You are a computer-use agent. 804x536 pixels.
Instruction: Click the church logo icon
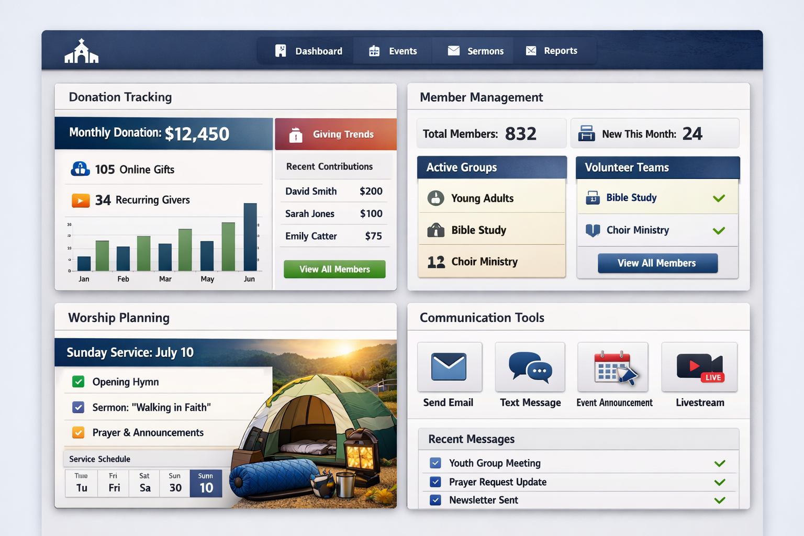[81, 51]
